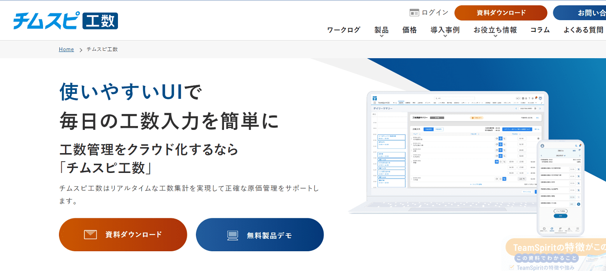This screenshot has height=271, width=606.
Task: Click the user avatar icon on the phone mockup
Action: [542, 146]
